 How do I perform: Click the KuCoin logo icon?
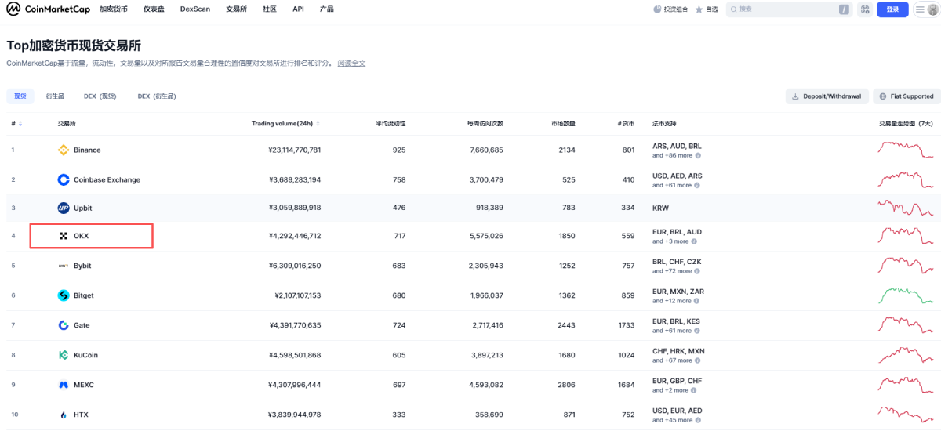tap(64, 355)
